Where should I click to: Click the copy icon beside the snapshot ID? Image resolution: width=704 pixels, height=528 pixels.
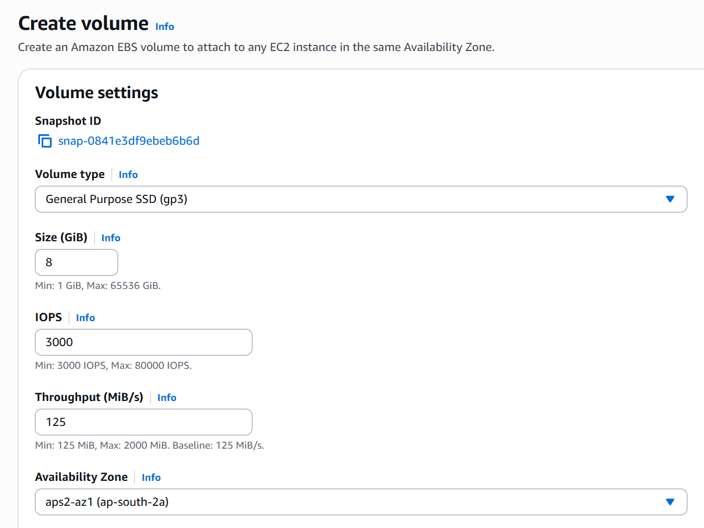(x=44, y=141)
